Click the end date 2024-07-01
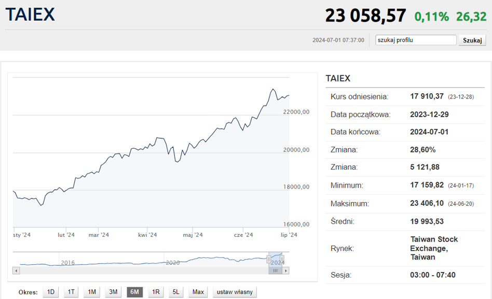Viewport: 492px width, 299px height. [x=429, y=132]
